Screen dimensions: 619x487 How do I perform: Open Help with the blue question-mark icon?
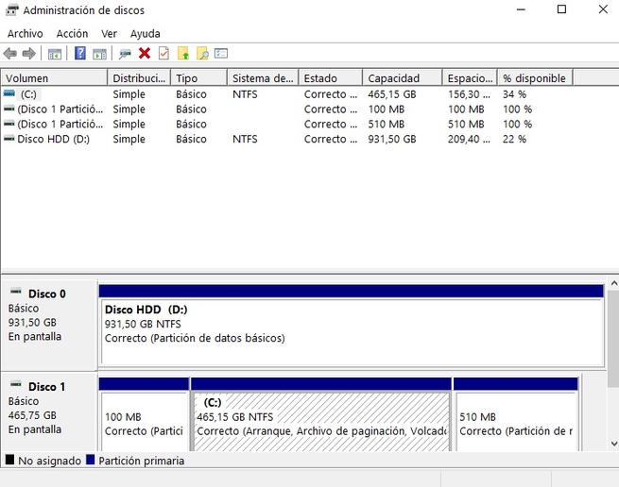pos(80,53)
